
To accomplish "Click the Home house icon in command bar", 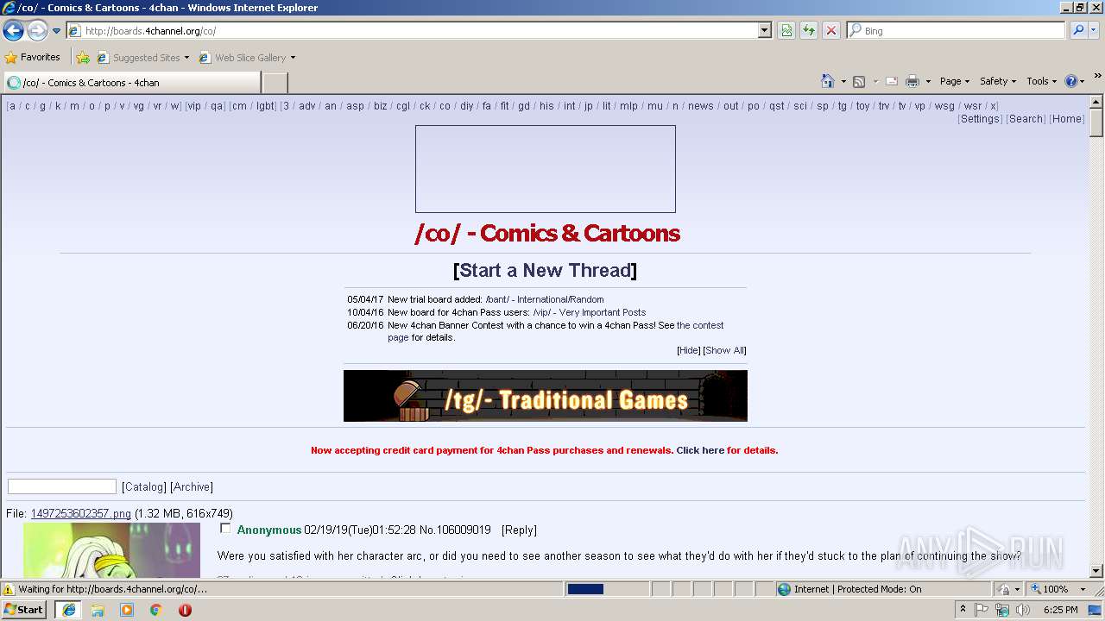I will click(x=828, y=81).
